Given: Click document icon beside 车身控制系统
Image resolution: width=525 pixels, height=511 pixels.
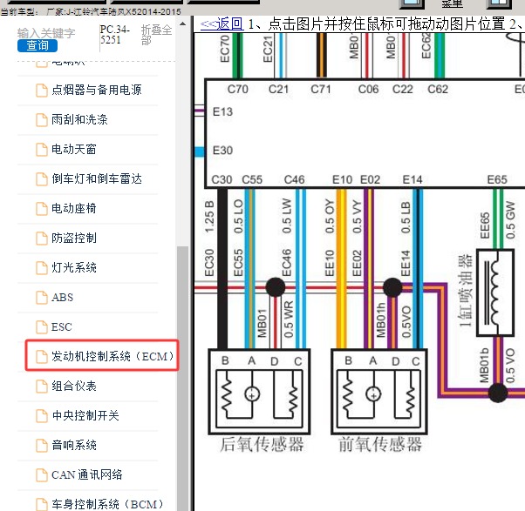Looking at the screenshot, I should [x=42, y=504].
